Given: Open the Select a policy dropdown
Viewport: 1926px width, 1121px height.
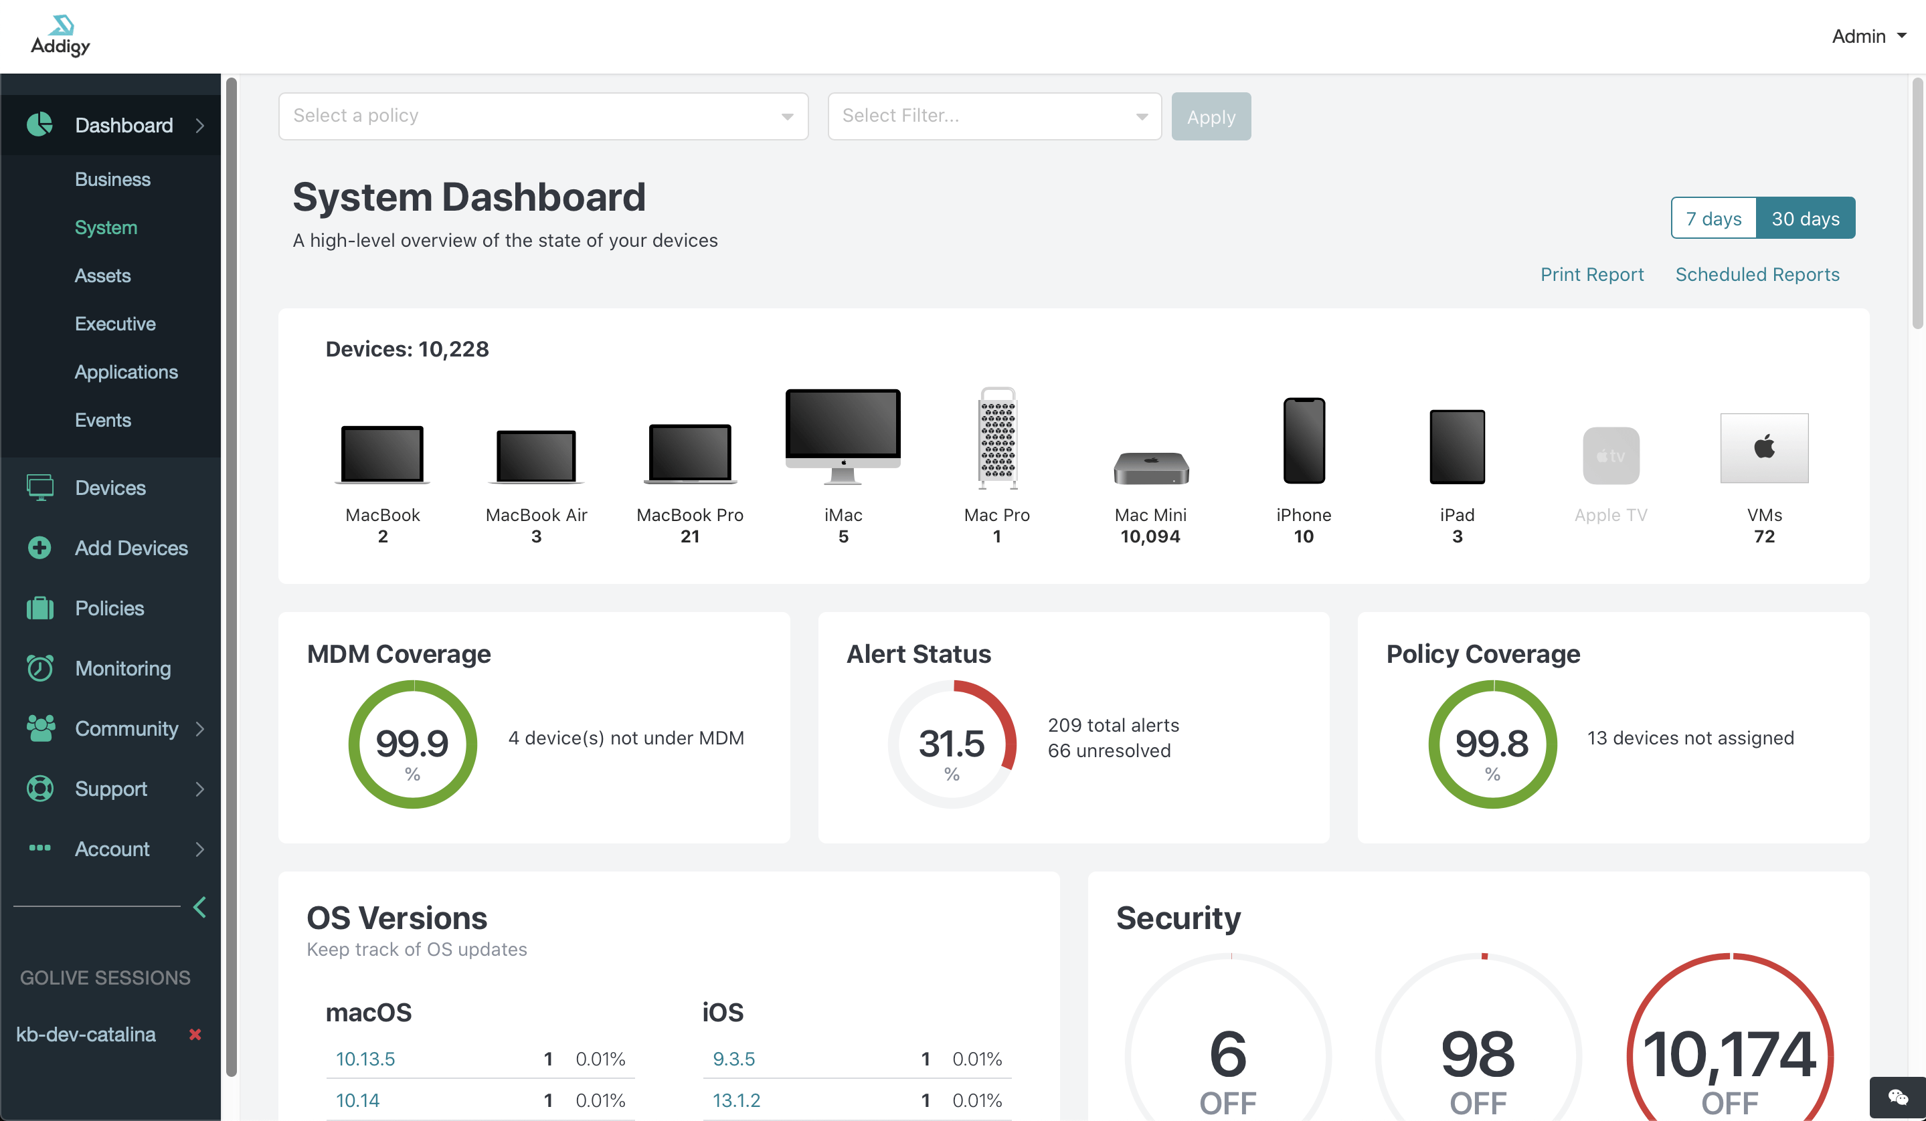Looking at the screenshot, I should pos(543,116).
